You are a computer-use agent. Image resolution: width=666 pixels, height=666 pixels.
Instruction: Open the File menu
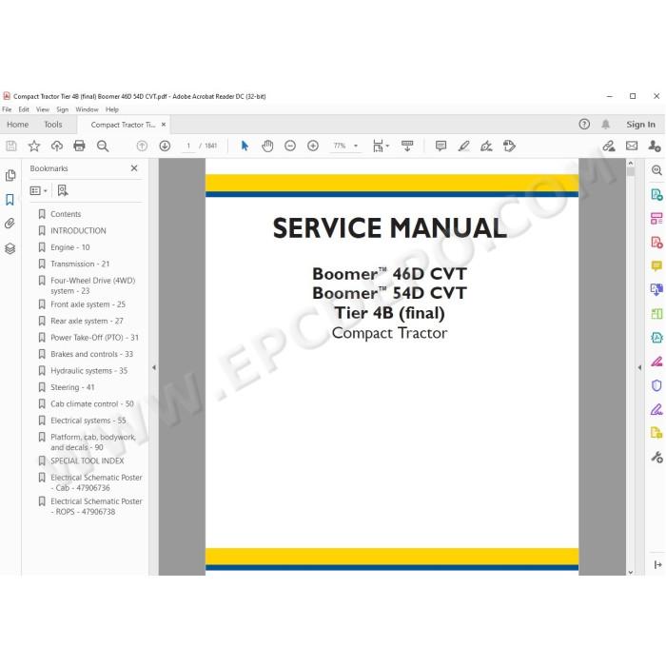click(7, 109)
